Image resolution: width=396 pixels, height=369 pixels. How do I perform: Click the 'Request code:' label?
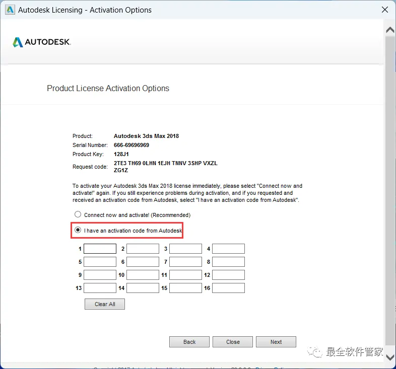pyautogui.click(x=90, y=167)
